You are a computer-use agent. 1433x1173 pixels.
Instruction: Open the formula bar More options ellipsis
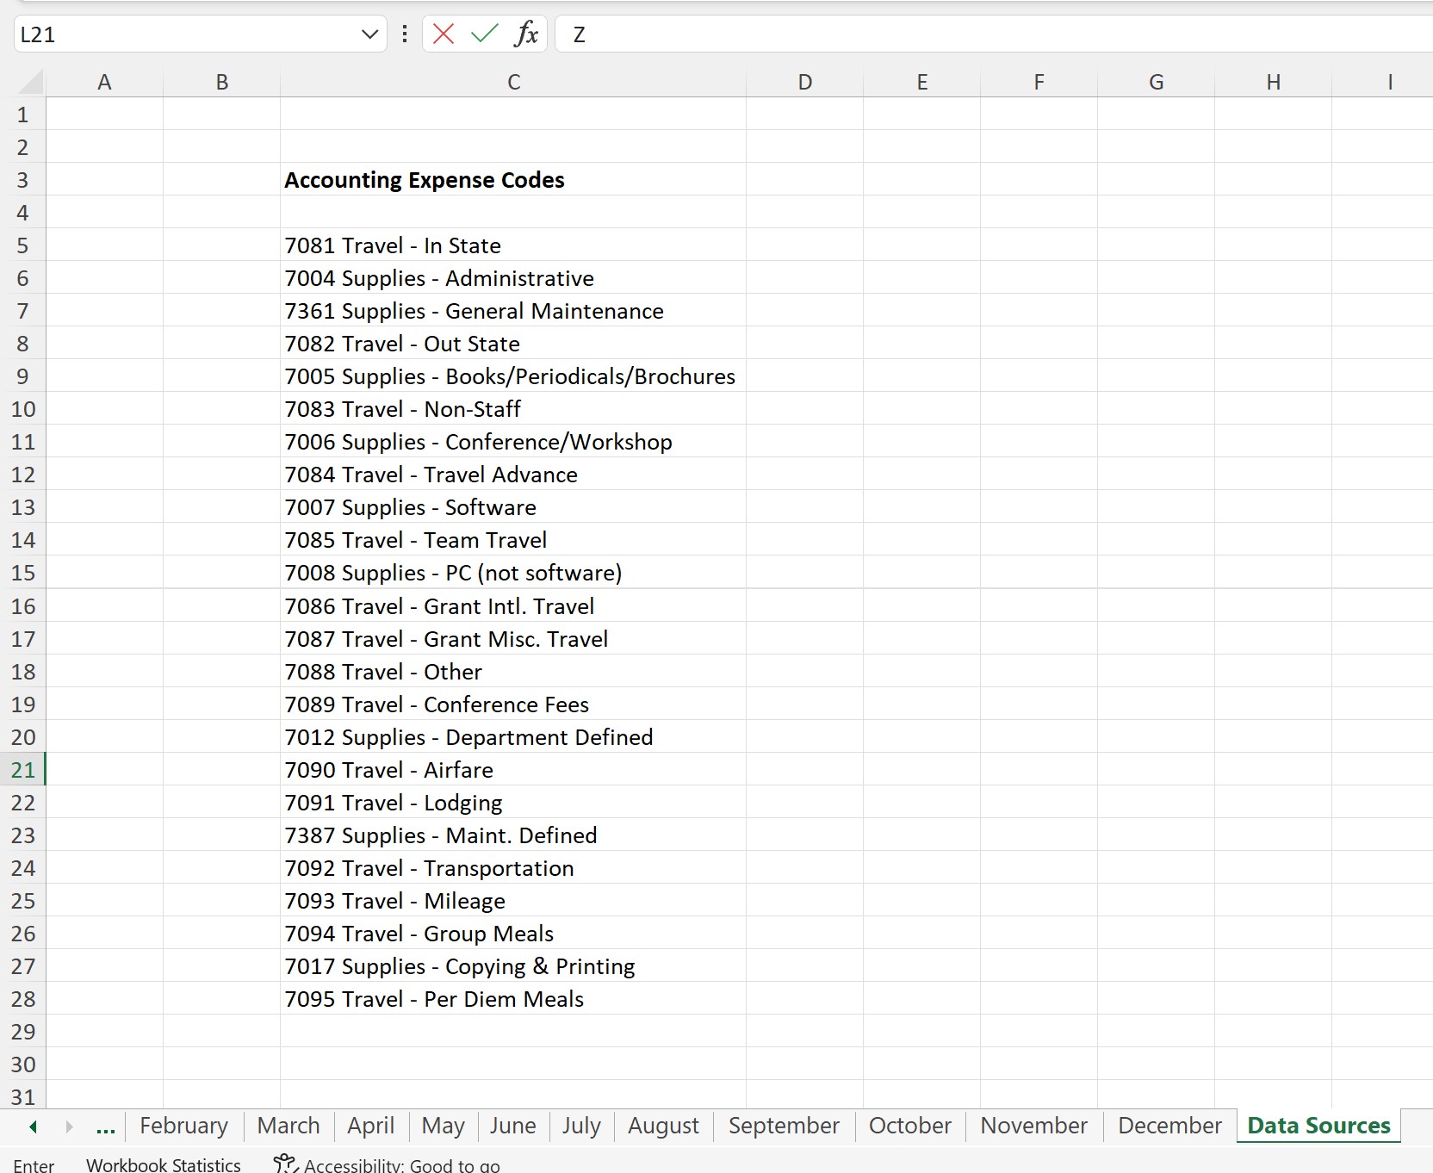[404, 34]
